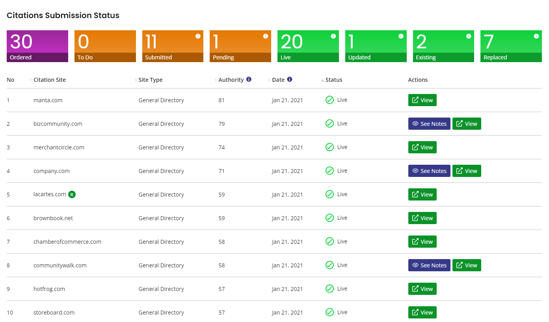Click View button for merchantcircle.com

[422, 147]
